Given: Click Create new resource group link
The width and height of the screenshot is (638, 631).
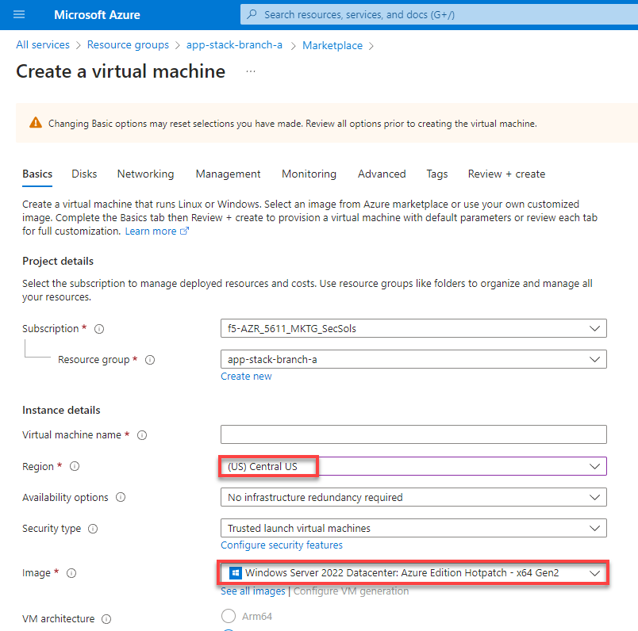Looking at the screenshot, I should [246, 377].
